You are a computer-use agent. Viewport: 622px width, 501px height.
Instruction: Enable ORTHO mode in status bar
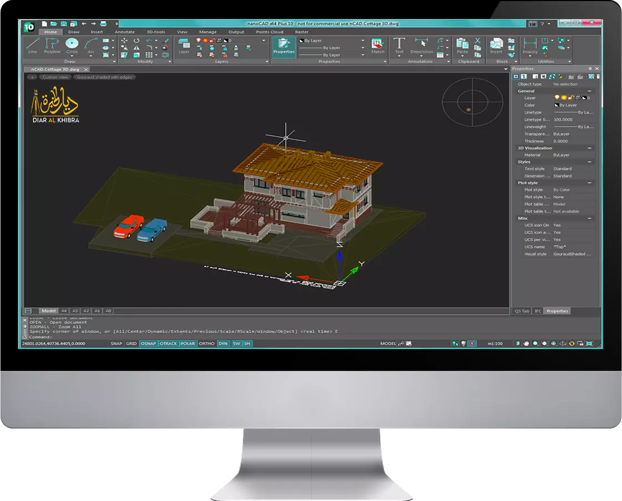(x=207, y=344)
